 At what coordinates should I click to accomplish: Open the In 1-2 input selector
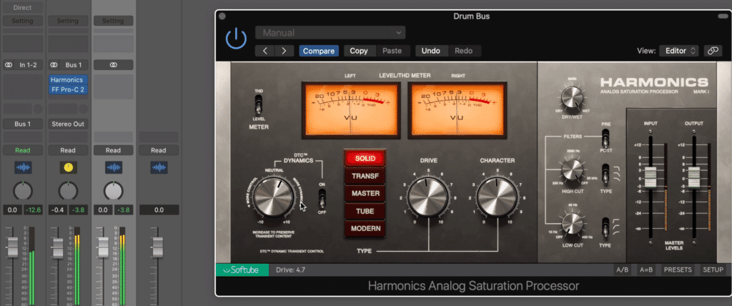pos(28,65)
